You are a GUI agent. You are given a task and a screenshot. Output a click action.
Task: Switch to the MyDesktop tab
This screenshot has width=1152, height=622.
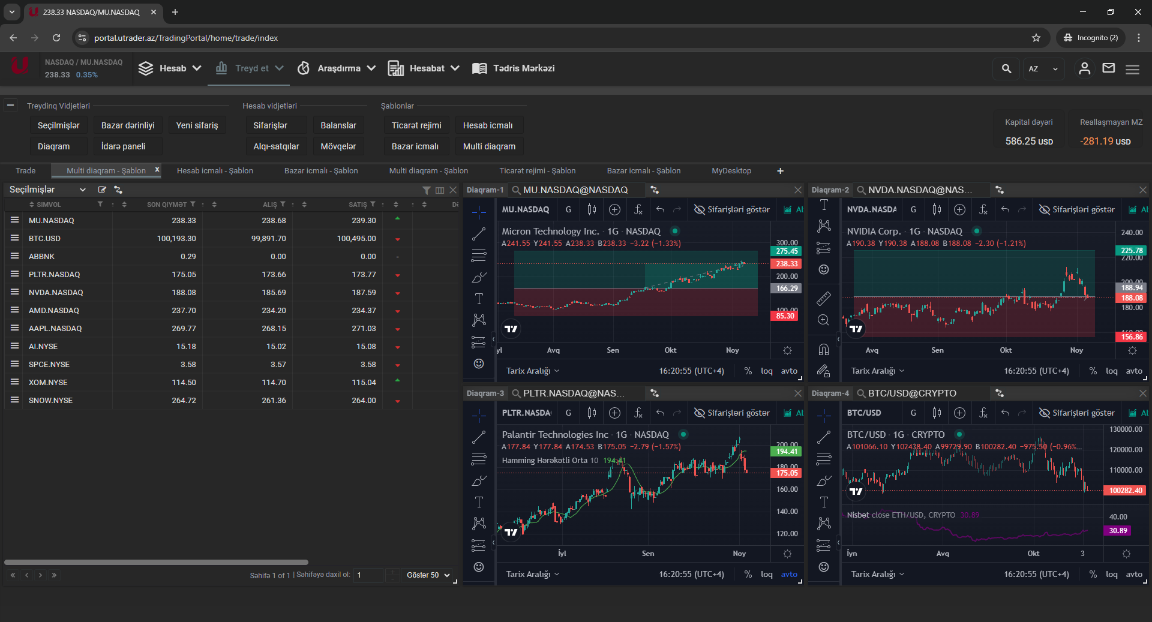[731, 171]
